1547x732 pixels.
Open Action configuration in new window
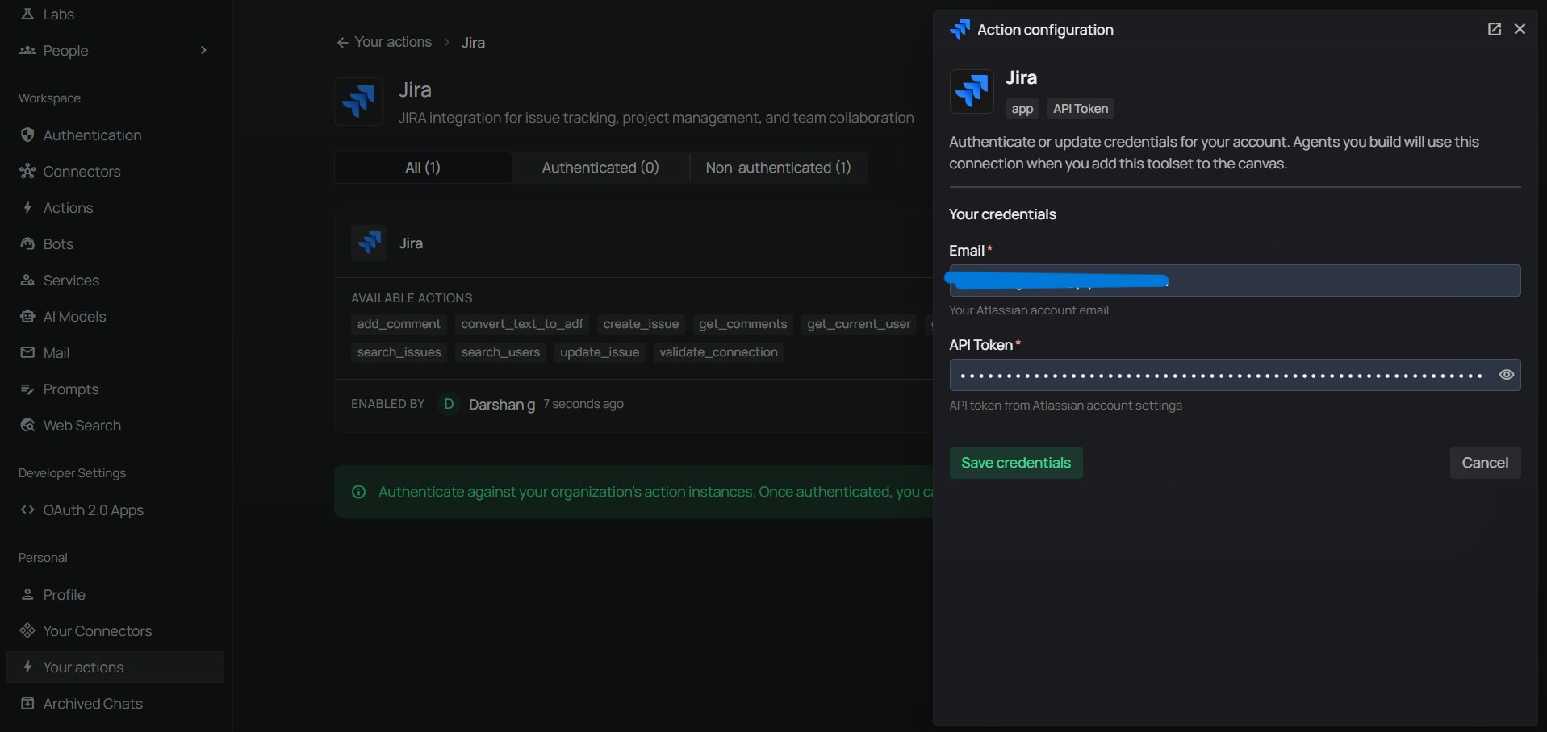(x=1495, y=29)
